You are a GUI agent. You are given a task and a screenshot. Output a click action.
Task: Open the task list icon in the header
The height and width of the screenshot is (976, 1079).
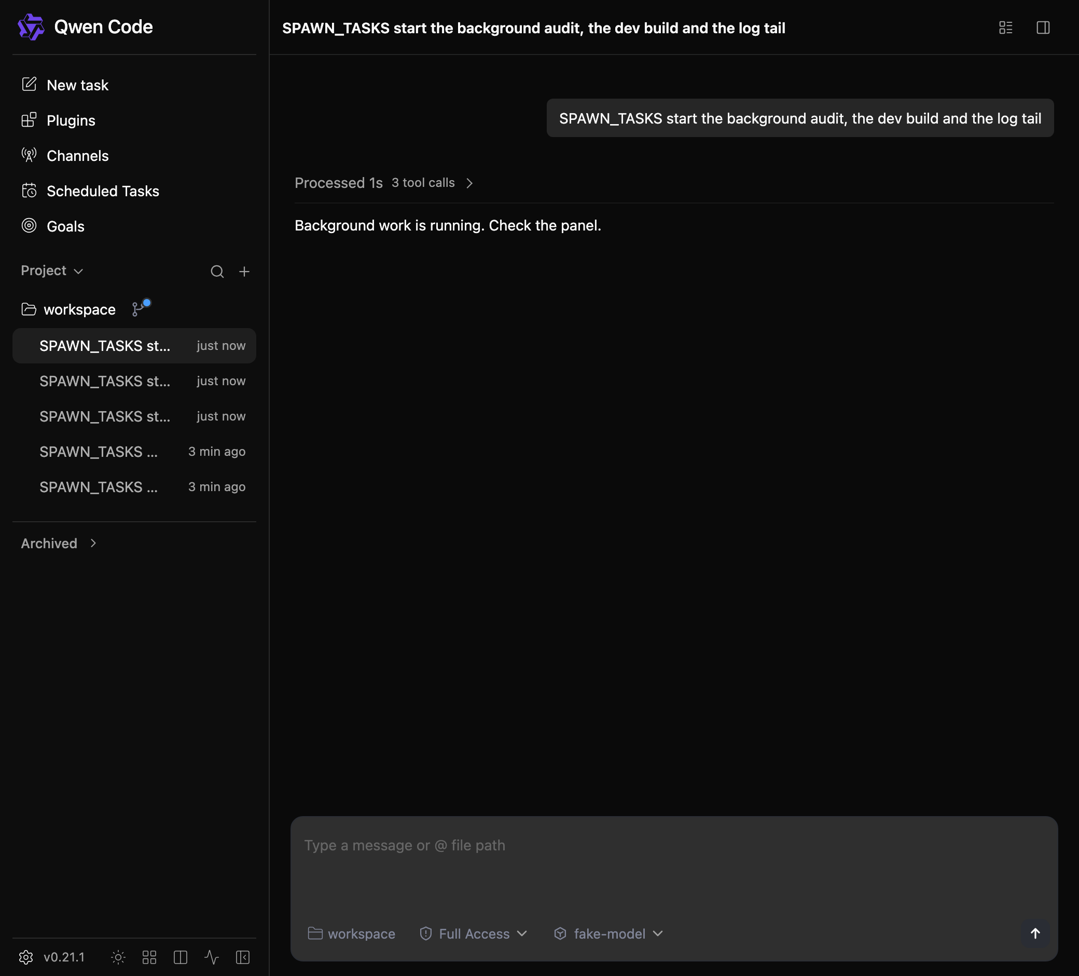click(1006, 28)
